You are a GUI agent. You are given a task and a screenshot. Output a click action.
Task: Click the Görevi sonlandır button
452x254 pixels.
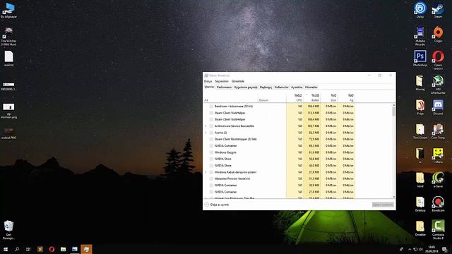pyautogui.click(x=383, y=205)
